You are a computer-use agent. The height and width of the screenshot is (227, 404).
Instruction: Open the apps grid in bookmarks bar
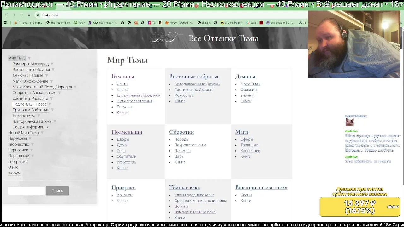click(x=6, y=23)
